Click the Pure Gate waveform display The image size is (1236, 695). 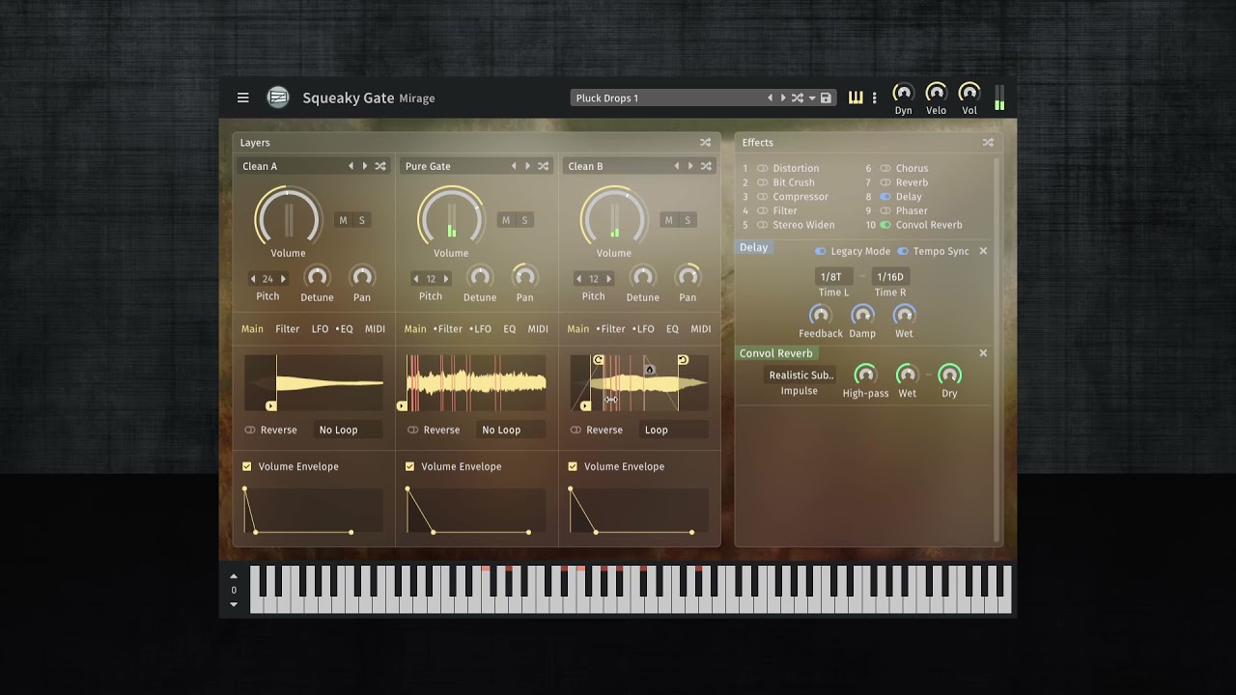click(476, 383)
